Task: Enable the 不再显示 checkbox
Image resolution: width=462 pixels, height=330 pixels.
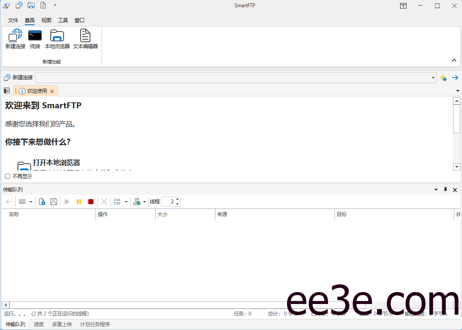Action: [7, 176]
